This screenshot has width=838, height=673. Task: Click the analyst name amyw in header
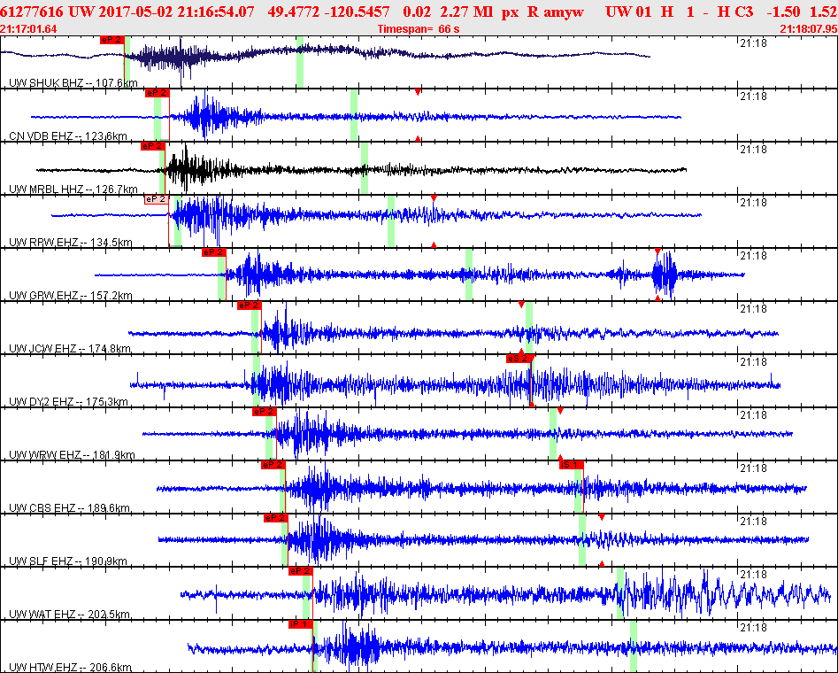564,12
